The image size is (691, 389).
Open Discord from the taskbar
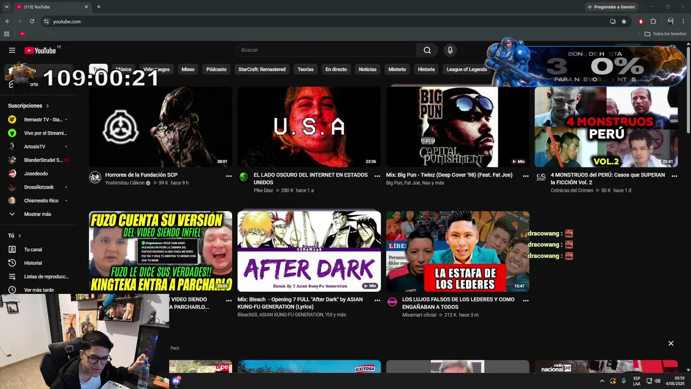click(x=176, y=381)
